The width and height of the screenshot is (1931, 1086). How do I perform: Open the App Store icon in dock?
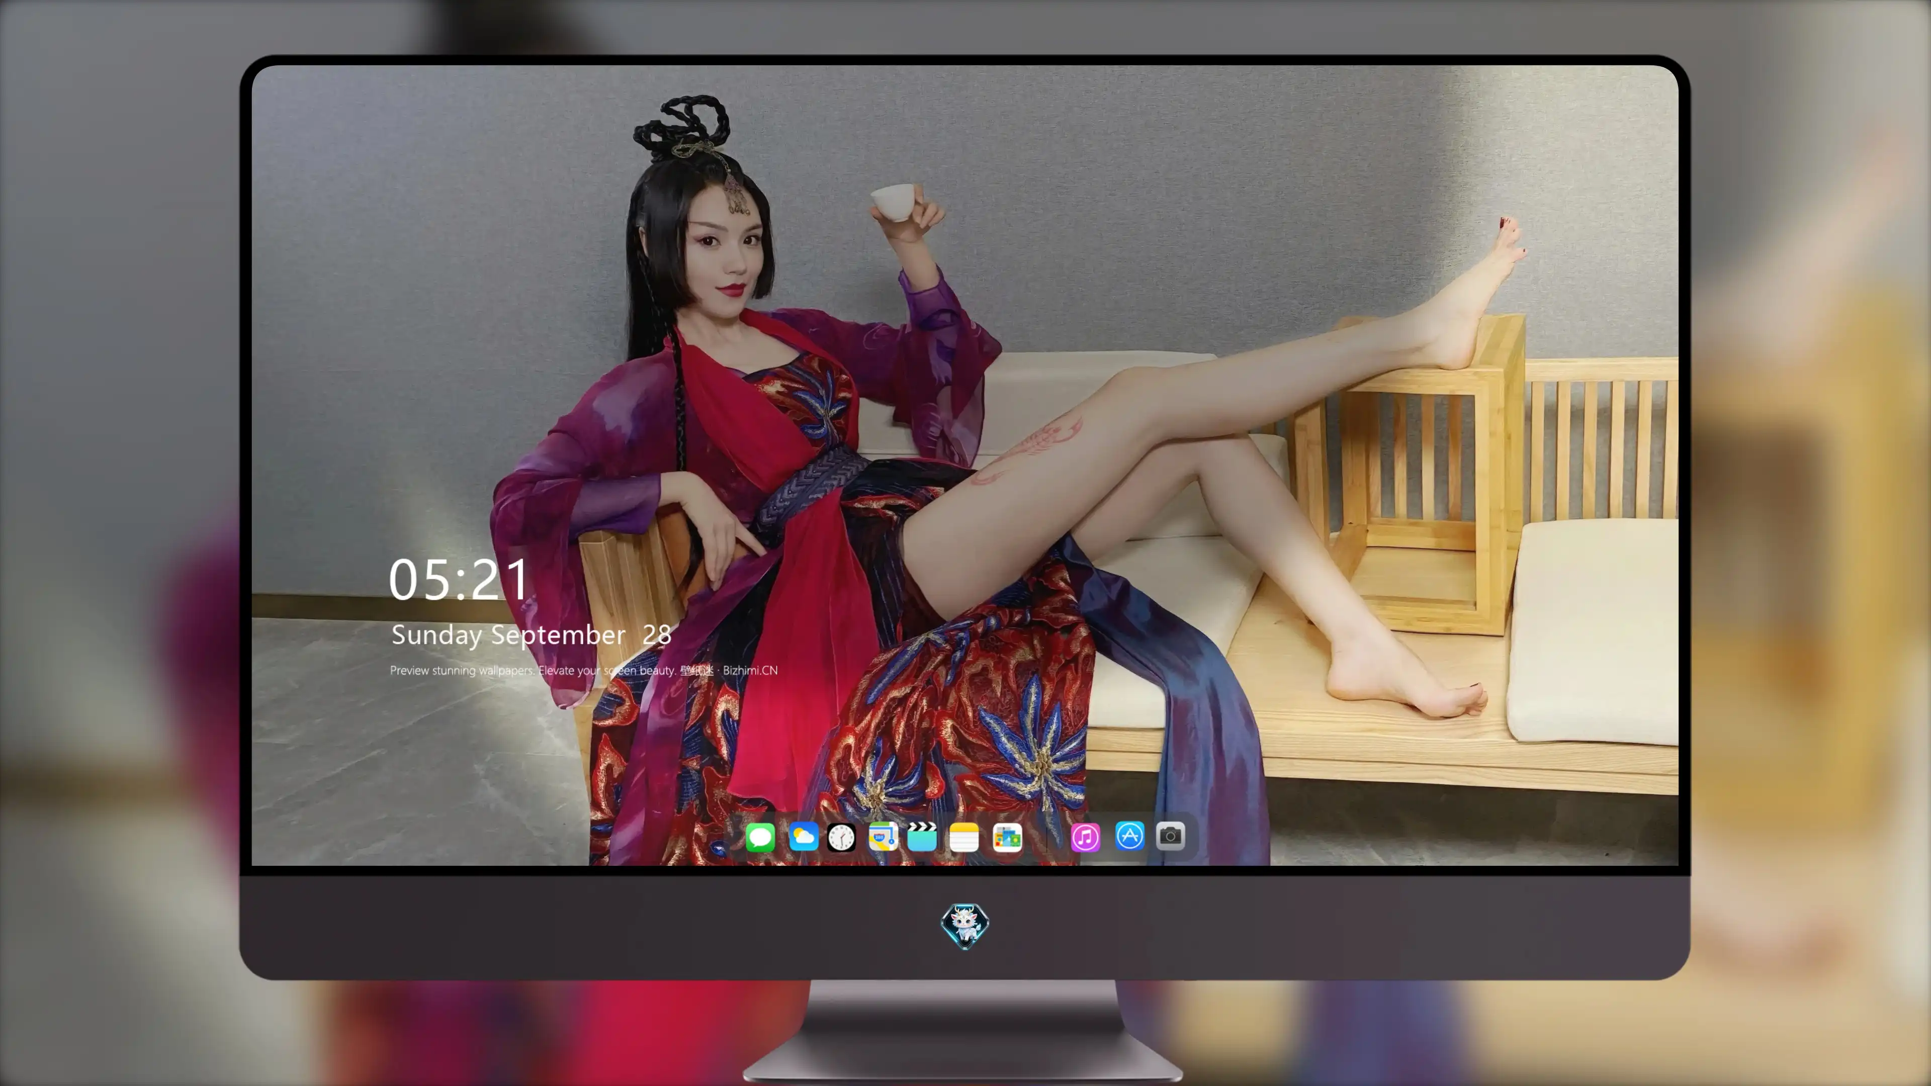pyautogui.click(x=1129, y=836)
